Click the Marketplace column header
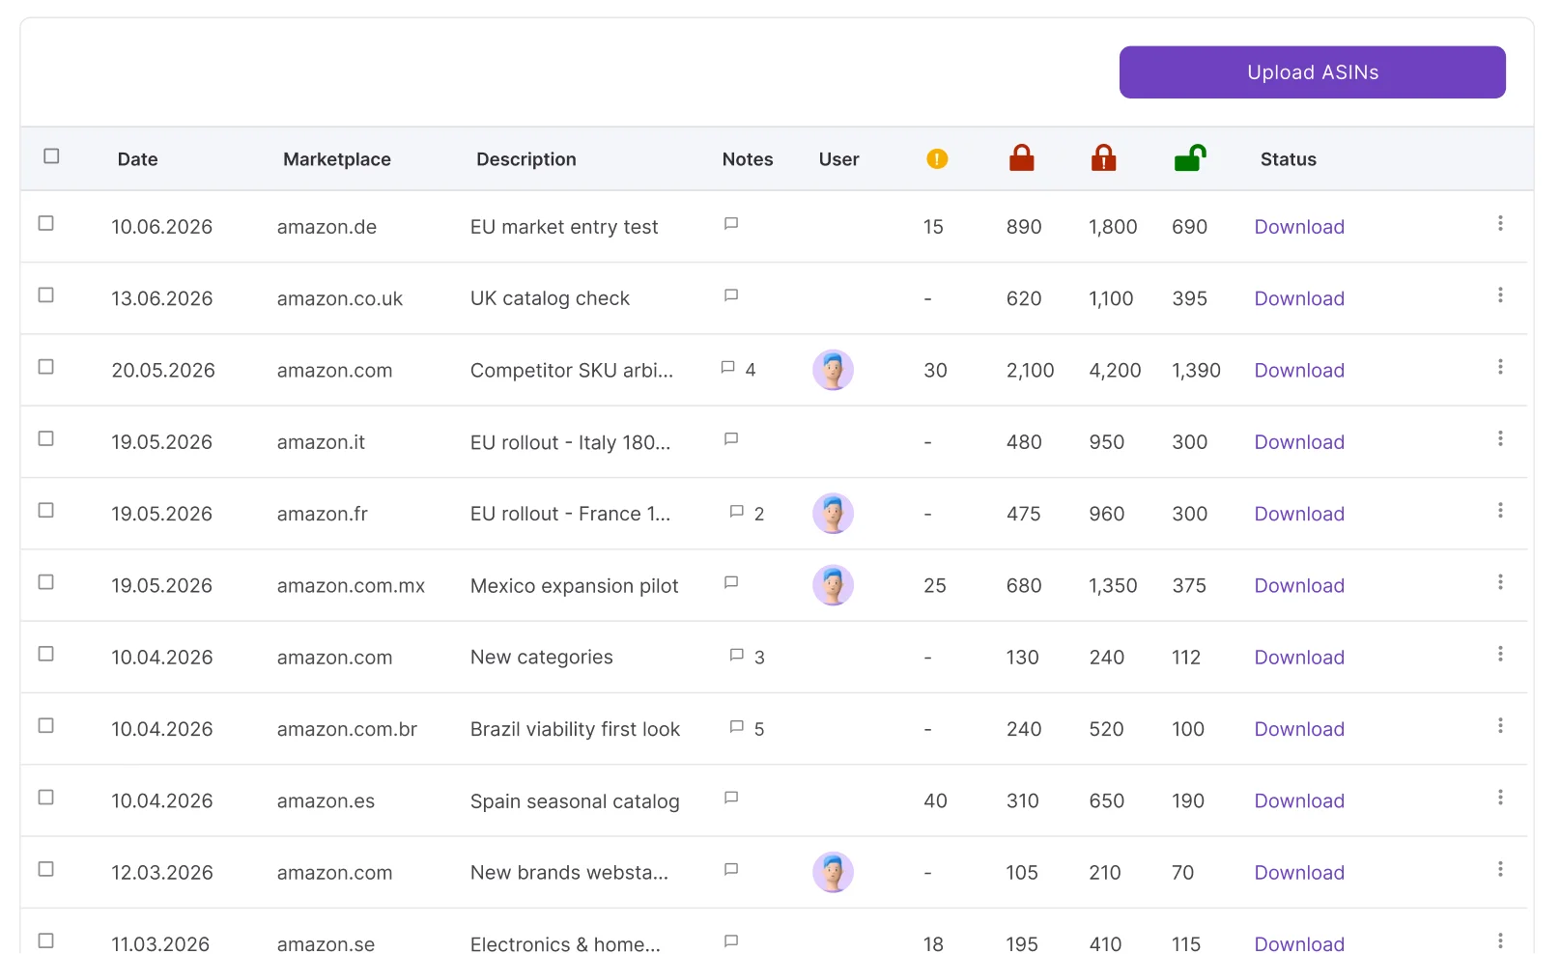The width and height of the screenshot is (1561, 954). point(337,159)
